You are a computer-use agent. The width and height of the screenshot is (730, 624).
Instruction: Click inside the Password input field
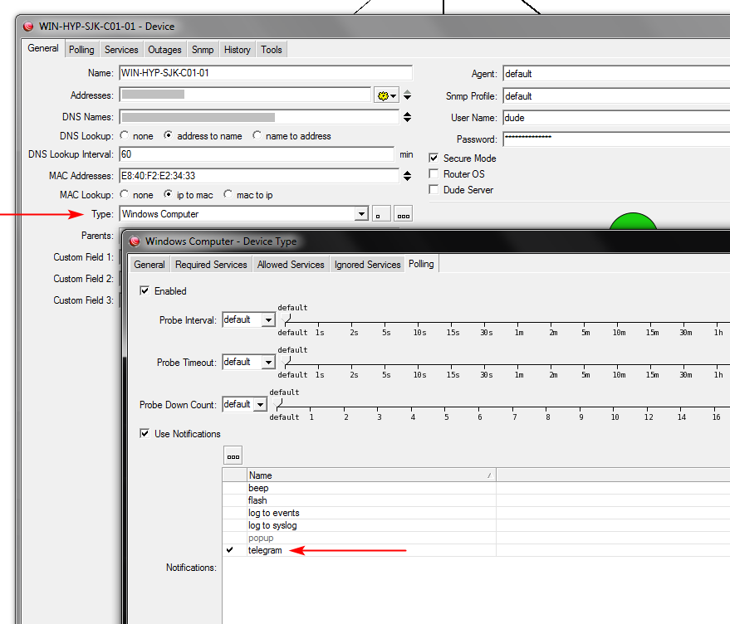581,139
